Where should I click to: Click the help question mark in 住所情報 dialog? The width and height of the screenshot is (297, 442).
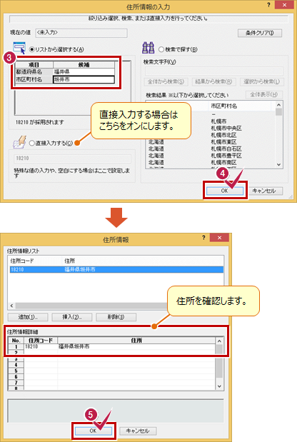coord(203,238)
